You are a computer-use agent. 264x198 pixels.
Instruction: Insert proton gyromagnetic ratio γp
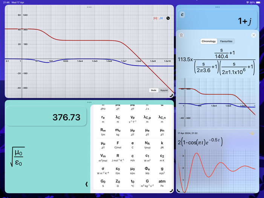132,119
